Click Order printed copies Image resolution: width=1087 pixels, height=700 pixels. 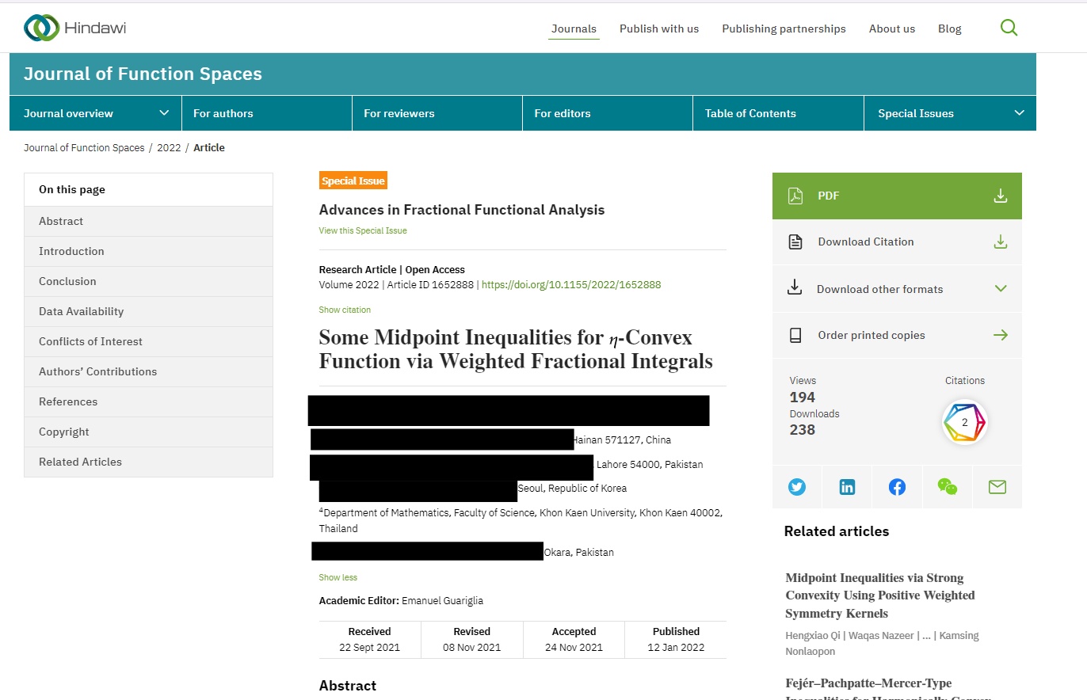pyautogui.click(x=897, y=335)
